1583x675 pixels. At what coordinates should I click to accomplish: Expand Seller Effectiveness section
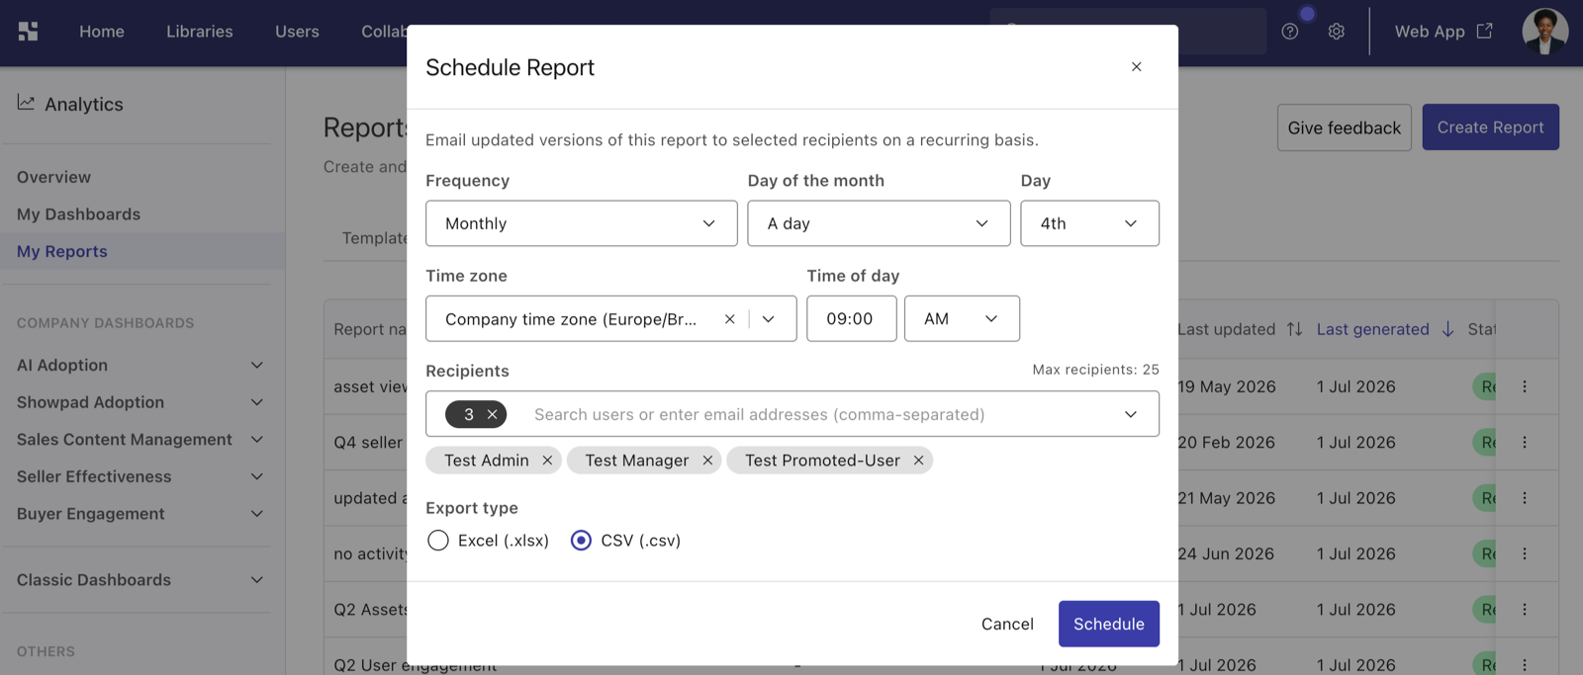[257, 476]
